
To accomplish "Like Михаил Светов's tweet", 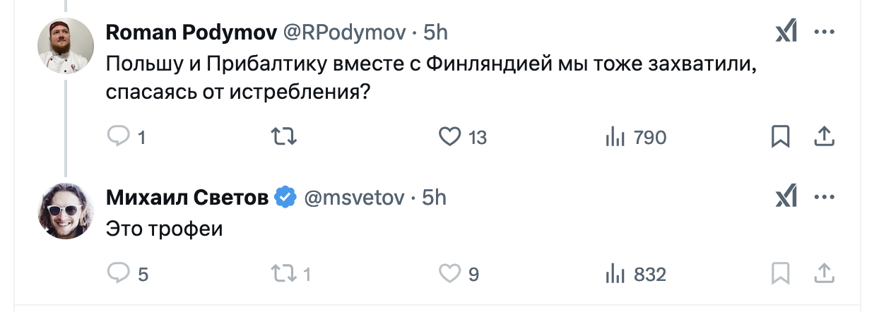I will click(x=450, y=273).
